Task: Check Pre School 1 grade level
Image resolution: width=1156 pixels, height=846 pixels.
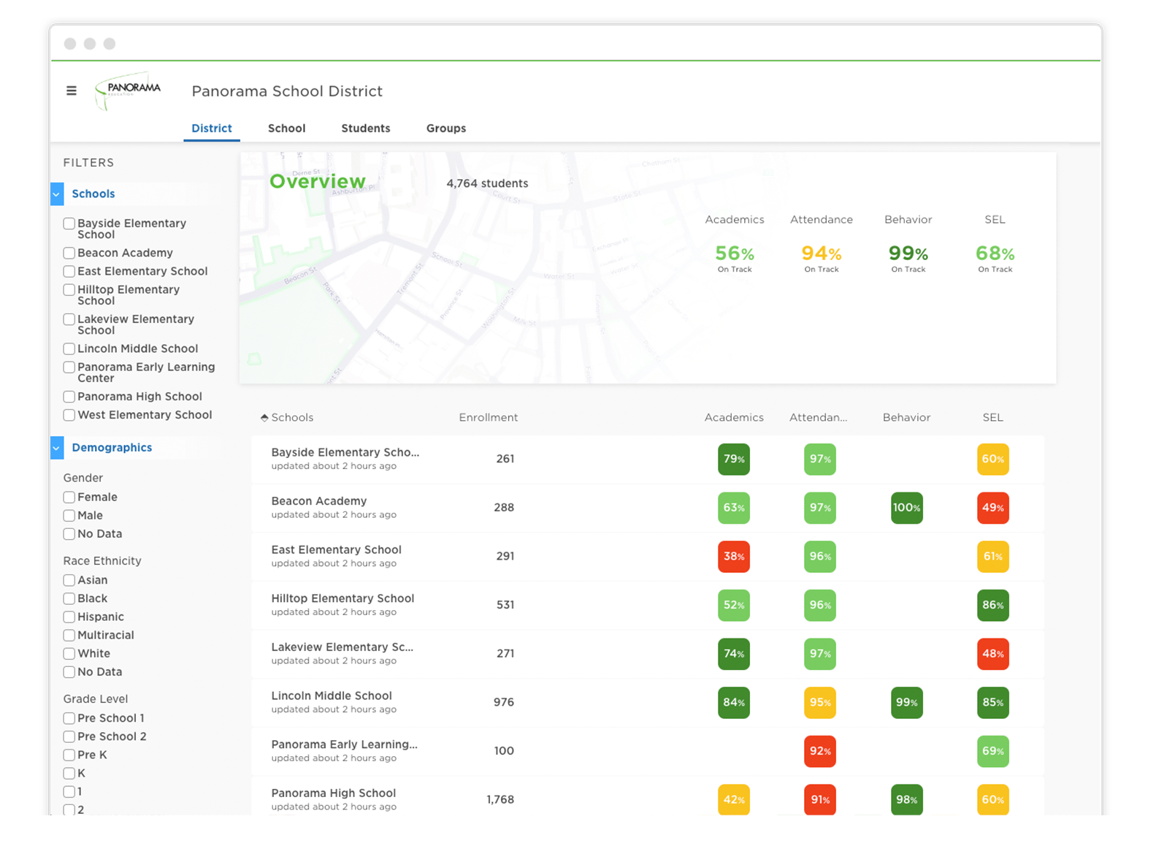Action: (69, 718)
